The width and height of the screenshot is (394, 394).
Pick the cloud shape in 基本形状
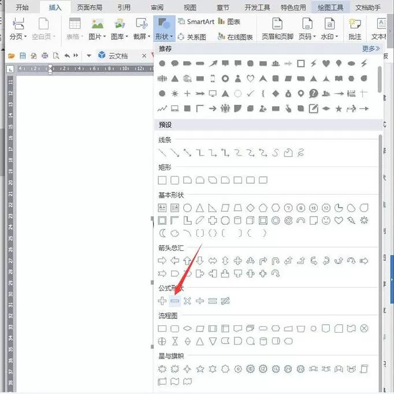click(x=174, y=233)
